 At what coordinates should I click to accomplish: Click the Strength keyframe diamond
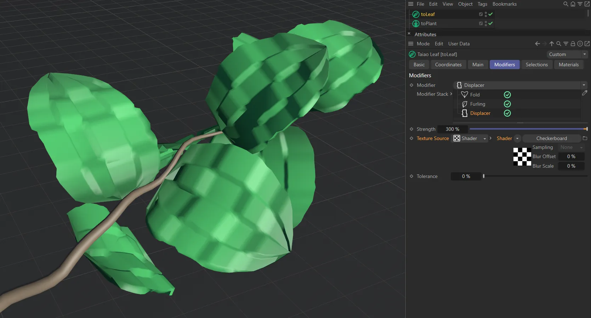[411, 129]
